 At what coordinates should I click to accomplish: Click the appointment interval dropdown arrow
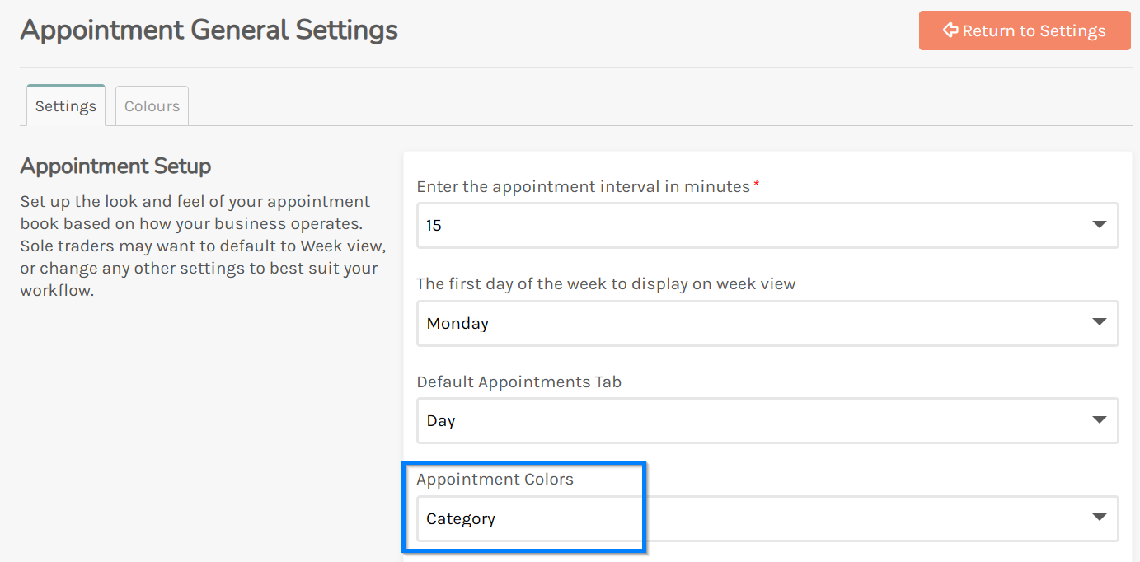tap(1099, 225)
